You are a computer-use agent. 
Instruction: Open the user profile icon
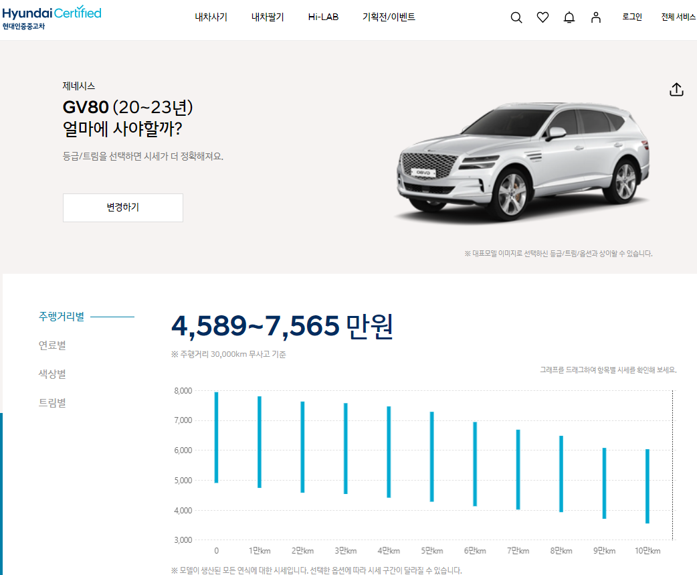tap(595, 17)
